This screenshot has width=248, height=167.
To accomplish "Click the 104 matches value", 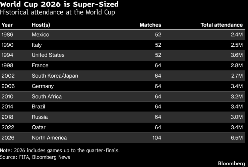I will pyautogui.click(x=157, y=138).
